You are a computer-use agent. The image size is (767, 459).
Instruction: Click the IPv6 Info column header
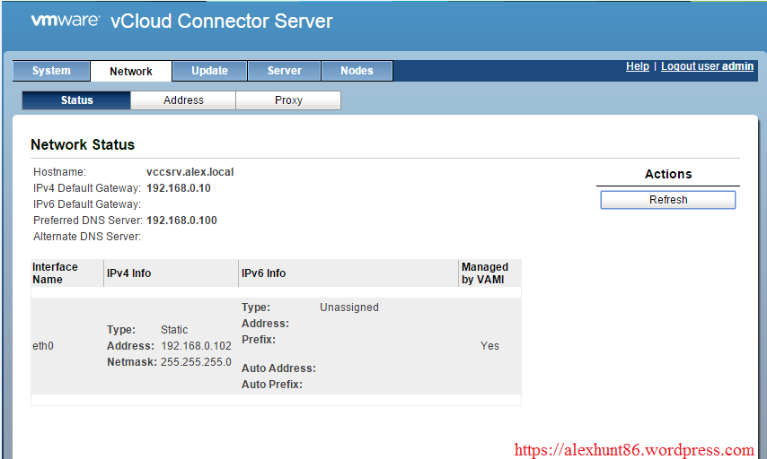[x=264, y=273]
